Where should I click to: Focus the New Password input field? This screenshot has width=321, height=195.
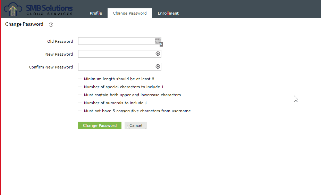120,54
